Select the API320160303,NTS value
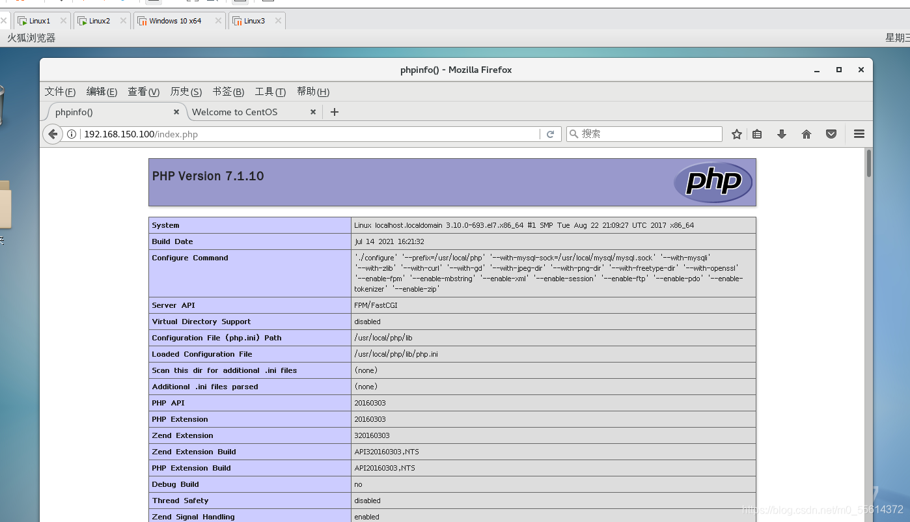Screen dimensions: 910x522 click(x=387, y=452)
